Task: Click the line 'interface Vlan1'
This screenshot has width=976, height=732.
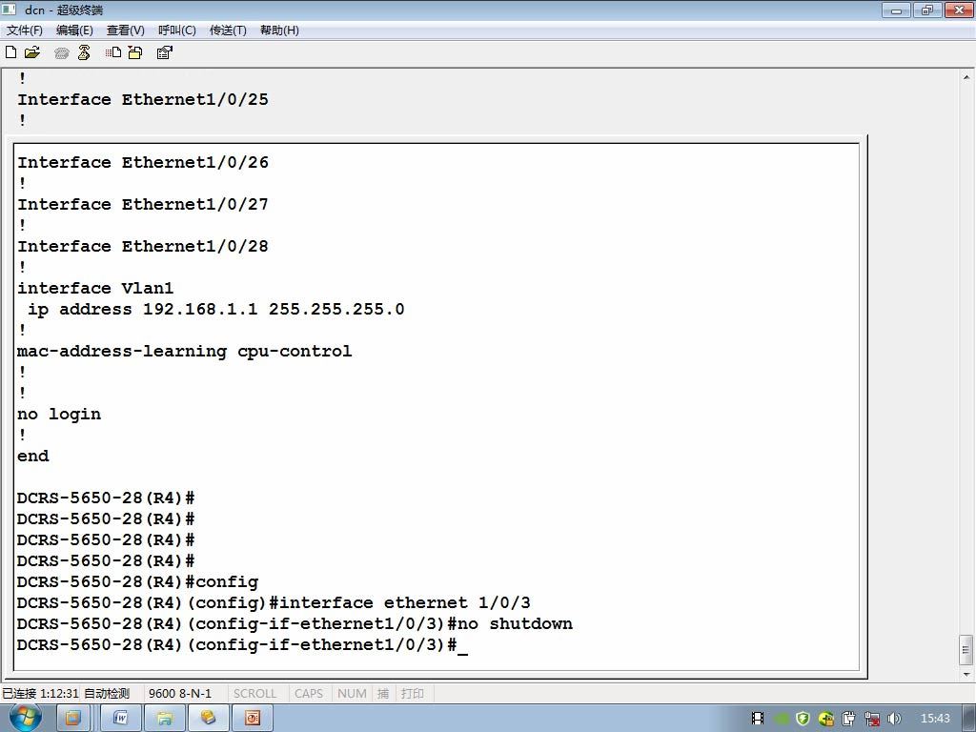Action: click(95, 288)
